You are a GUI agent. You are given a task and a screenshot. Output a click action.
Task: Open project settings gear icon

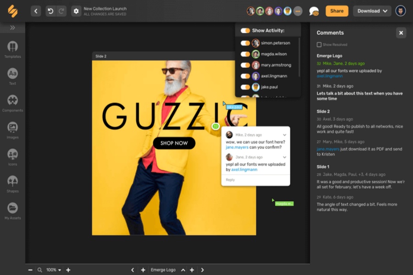pyautogui.click(x=76, y=11)
